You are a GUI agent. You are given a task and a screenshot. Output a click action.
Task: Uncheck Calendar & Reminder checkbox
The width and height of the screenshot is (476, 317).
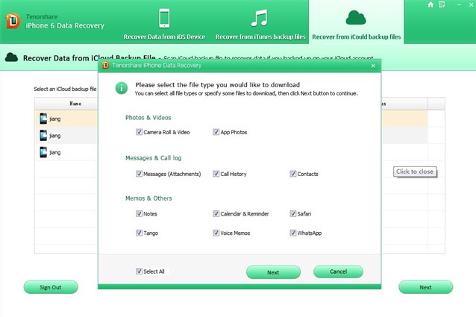click(x=216, y=213)
